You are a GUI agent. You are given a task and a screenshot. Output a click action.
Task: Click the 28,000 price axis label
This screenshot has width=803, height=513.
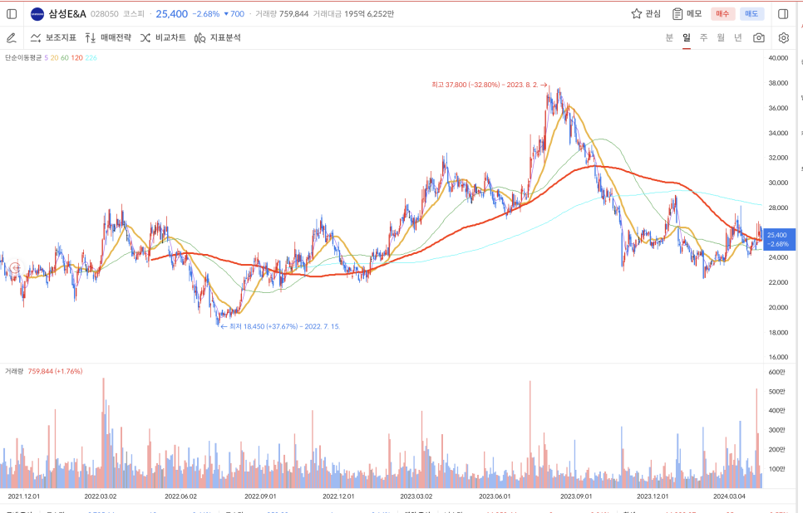pos(778,208)
